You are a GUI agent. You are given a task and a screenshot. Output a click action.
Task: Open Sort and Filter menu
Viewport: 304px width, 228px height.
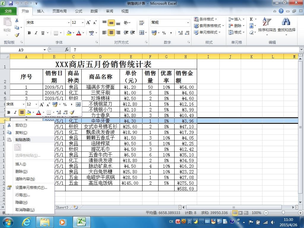click(x=267, y=26)
